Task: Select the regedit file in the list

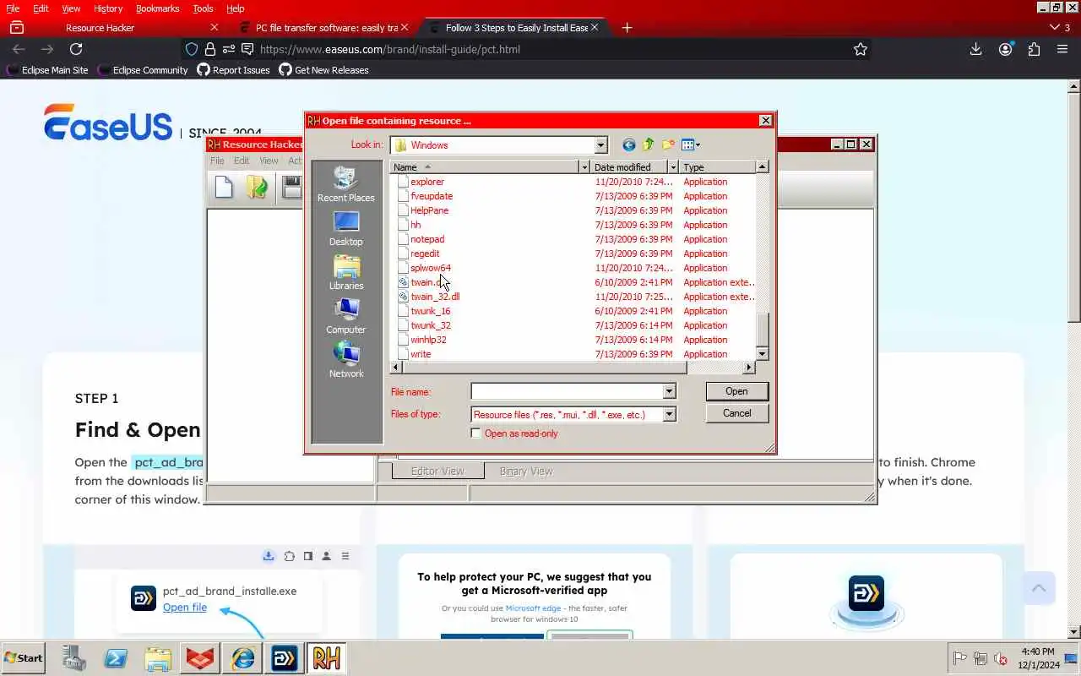Action: coord(425,253)
